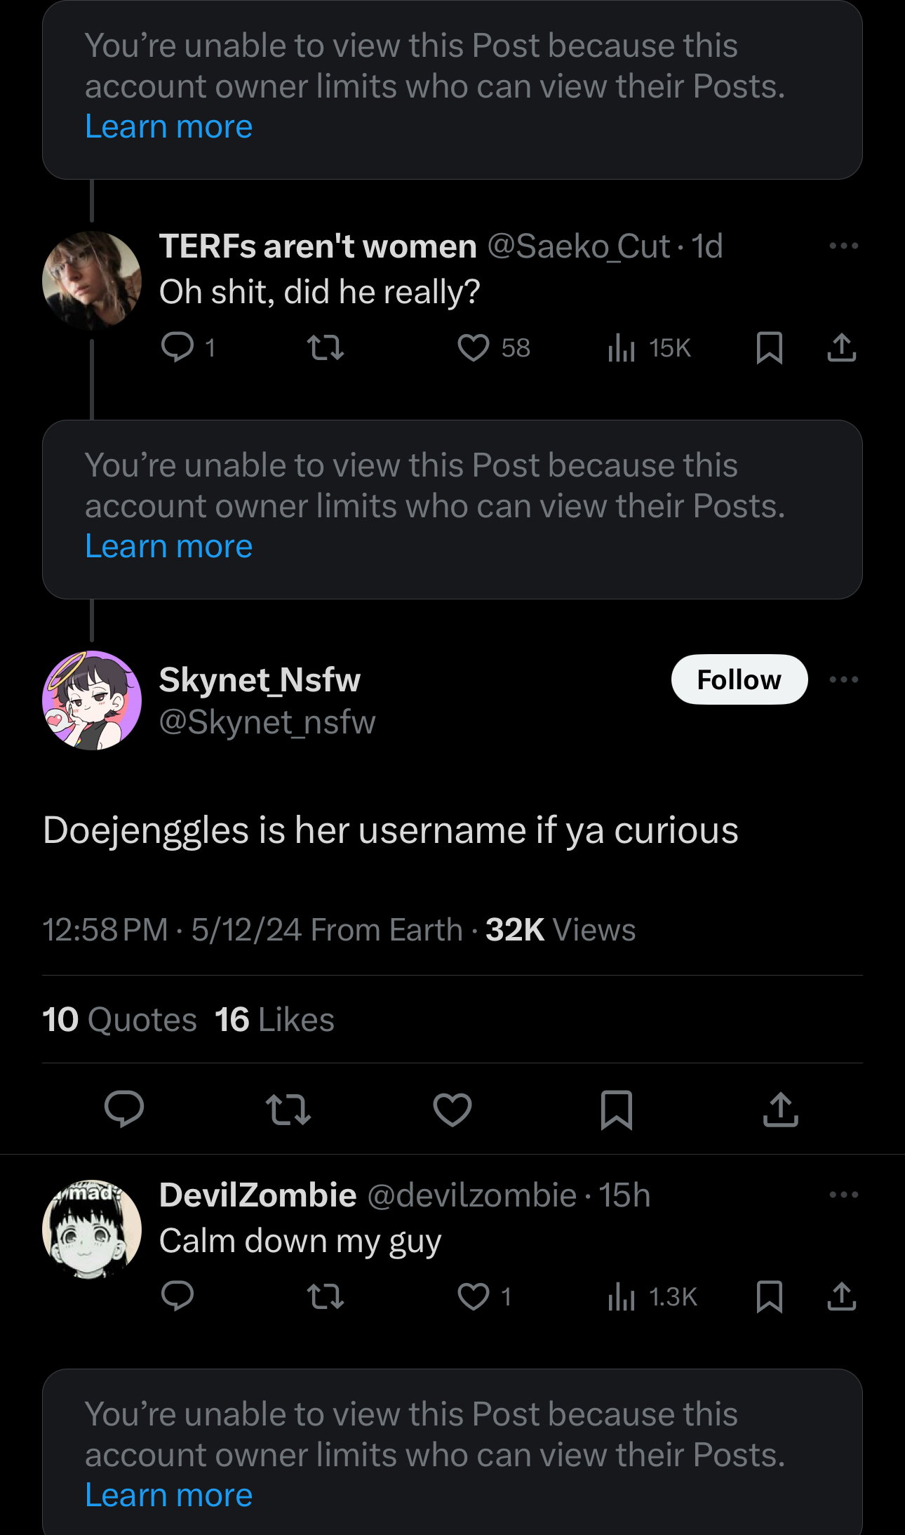Repost the main Skynet_Nsfw post
905x1535 pixels.
(x=288, y=1110)
